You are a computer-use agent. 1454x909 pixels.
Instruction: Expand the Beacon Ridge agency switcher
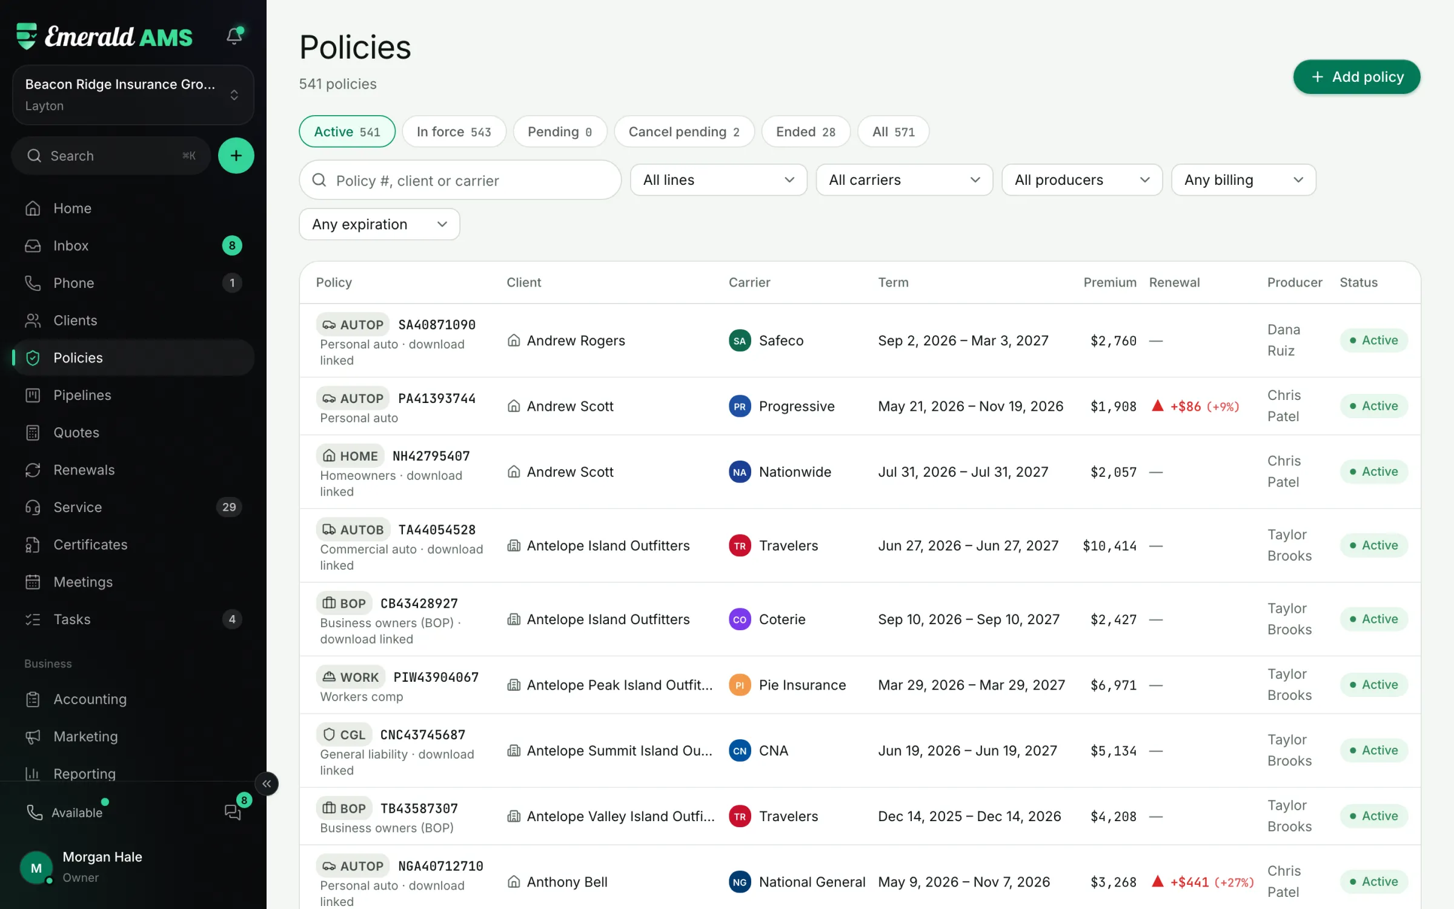133,95
